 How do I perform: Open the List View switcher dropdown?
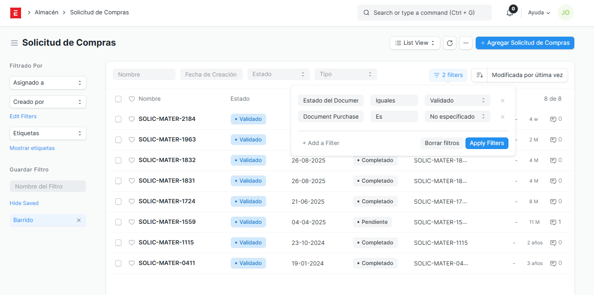point(415,43)
